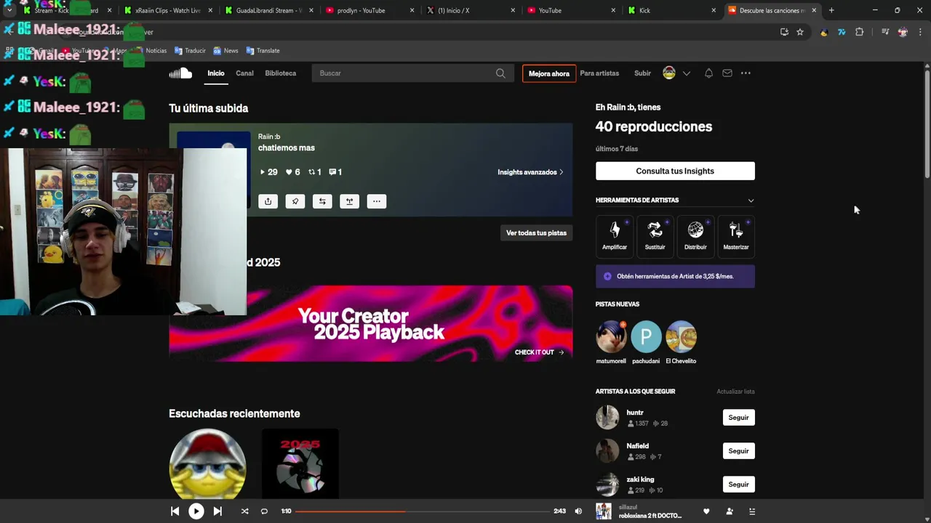Expand the user avatar dropdown chevron
This screenshot has width=931, height=523.
tap(686, 73)
